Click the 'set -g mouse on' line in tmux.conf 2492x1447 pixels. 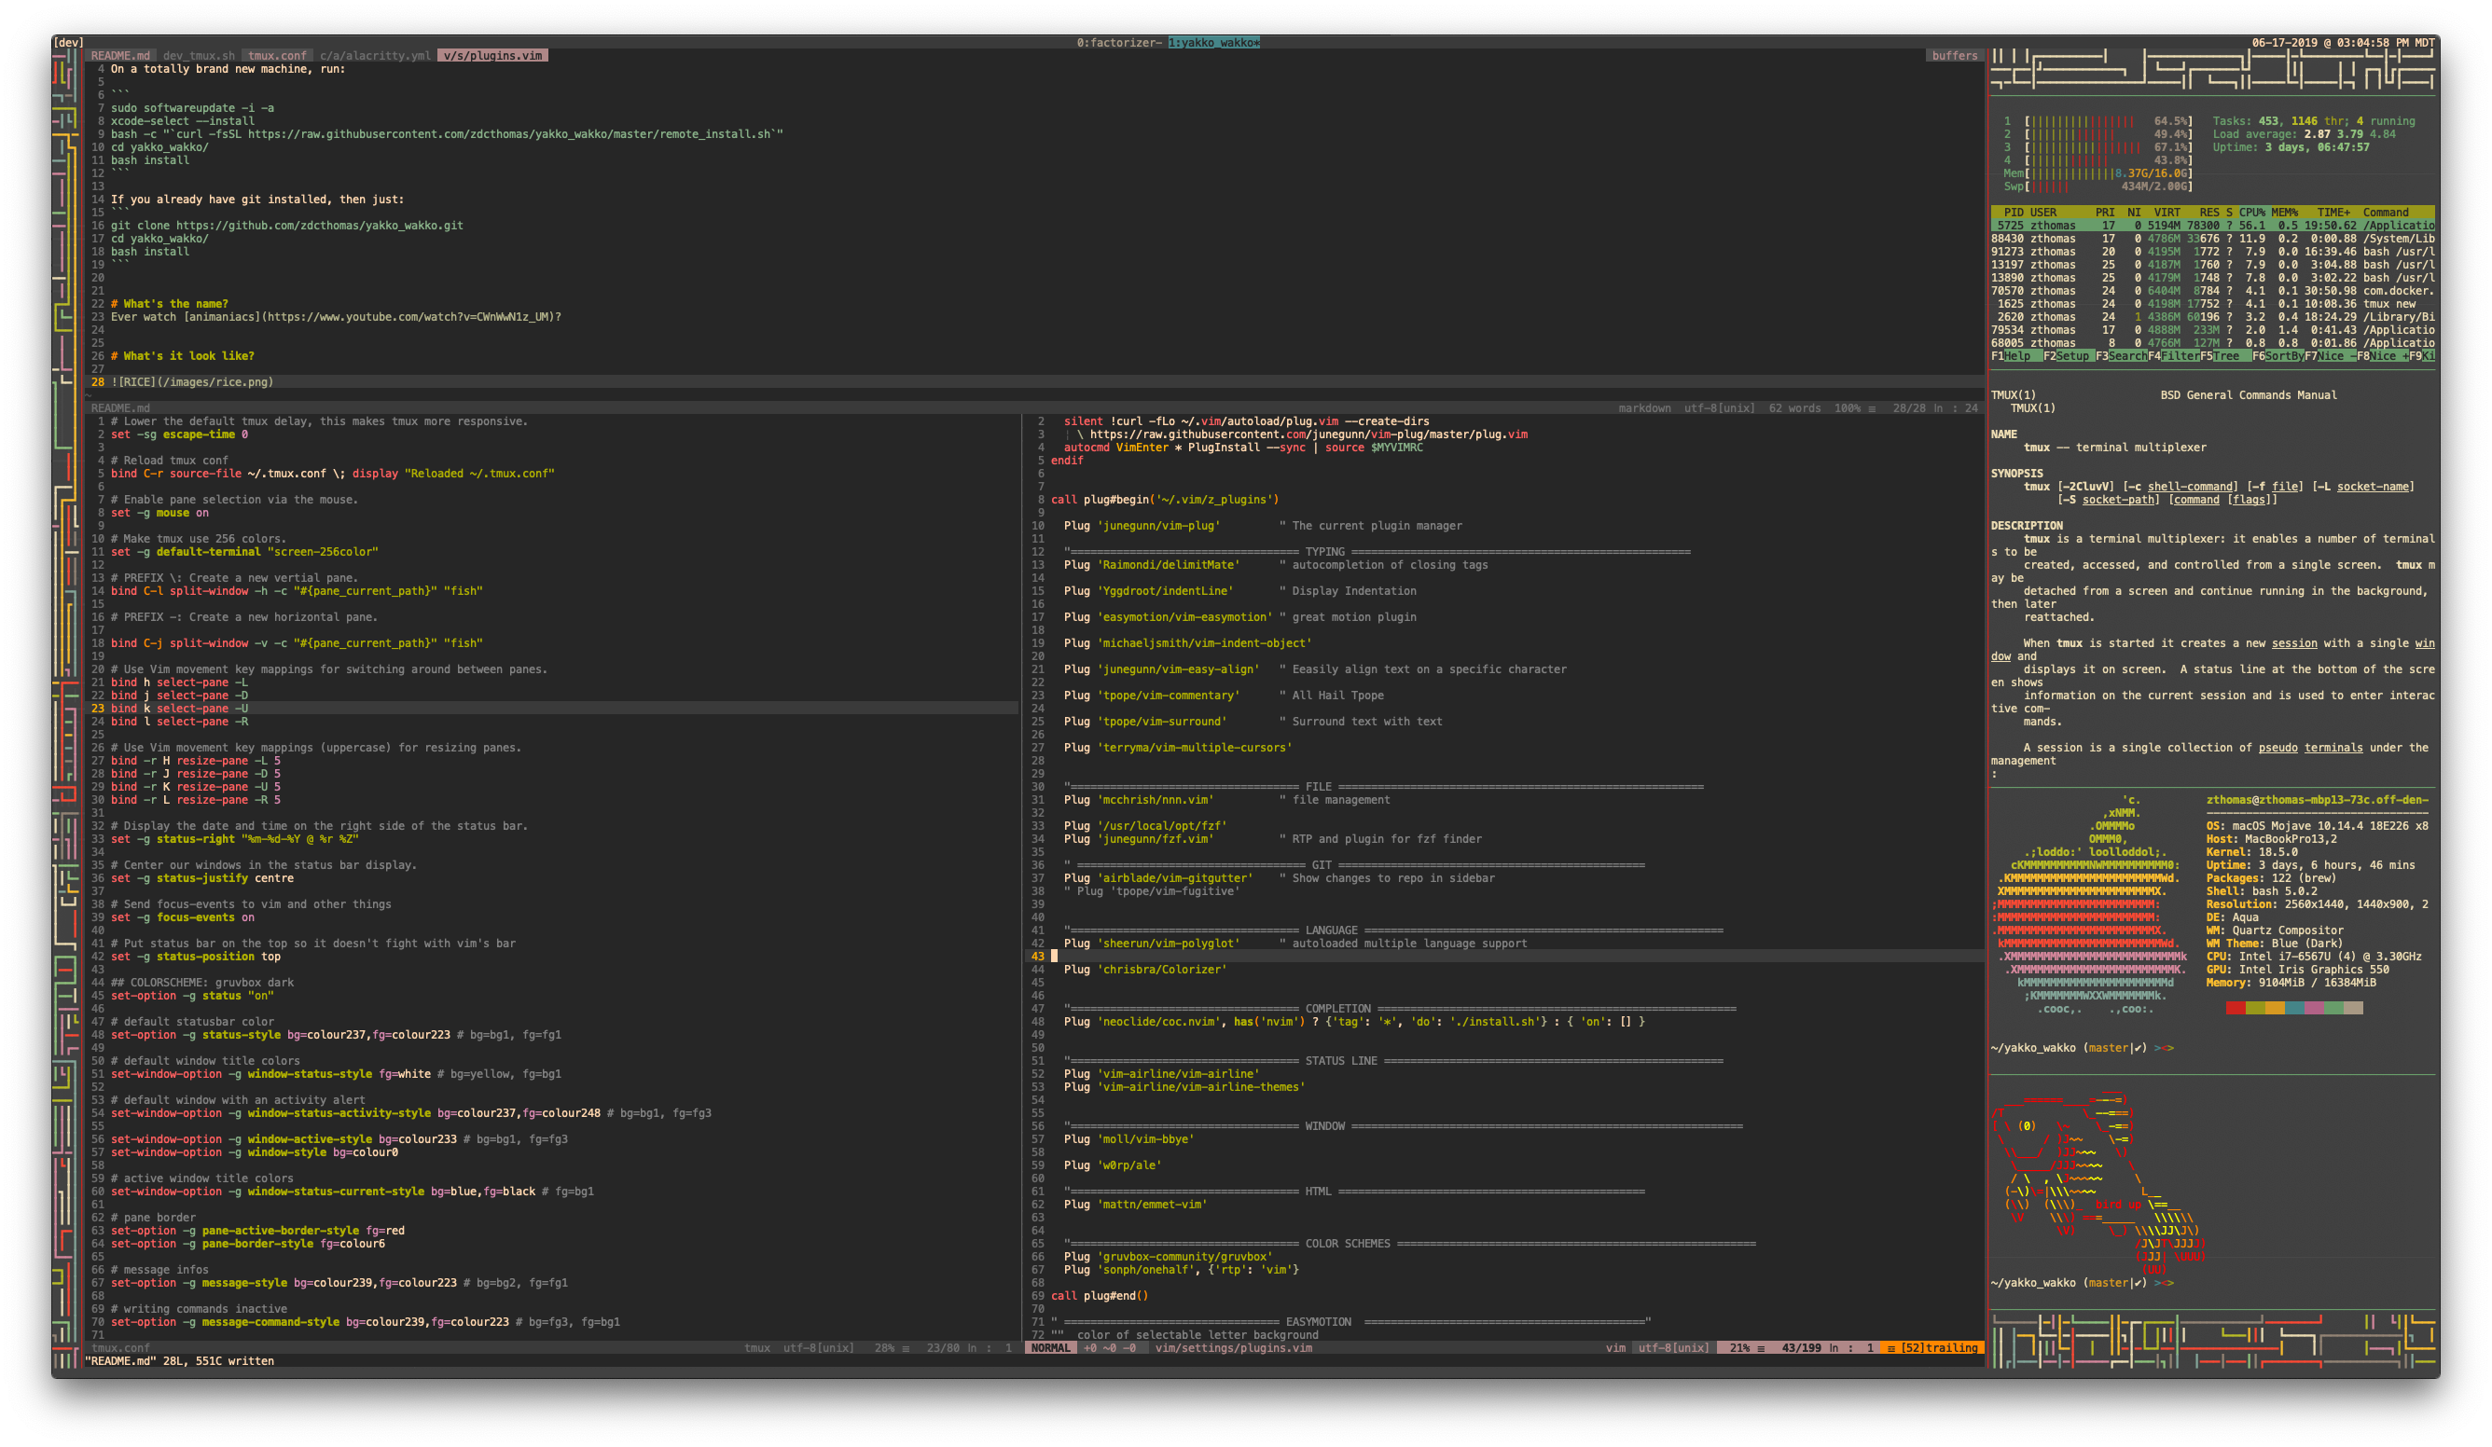[x=159, y=513]
